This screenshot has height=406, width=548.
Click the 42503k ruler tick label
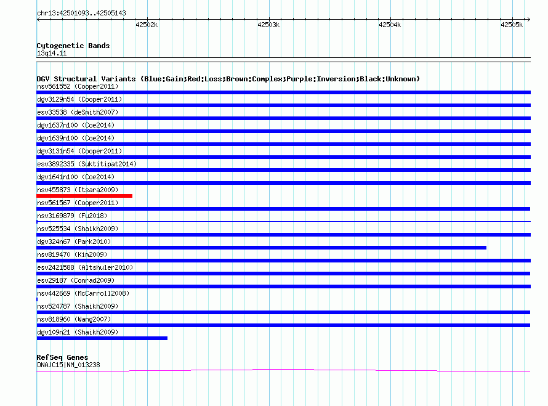tap(268, 25)
